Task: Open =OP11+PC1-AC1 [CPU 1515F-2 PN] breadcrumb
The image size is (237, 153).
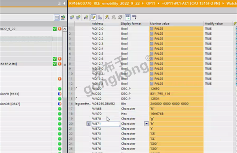Action: coord(191,3)
